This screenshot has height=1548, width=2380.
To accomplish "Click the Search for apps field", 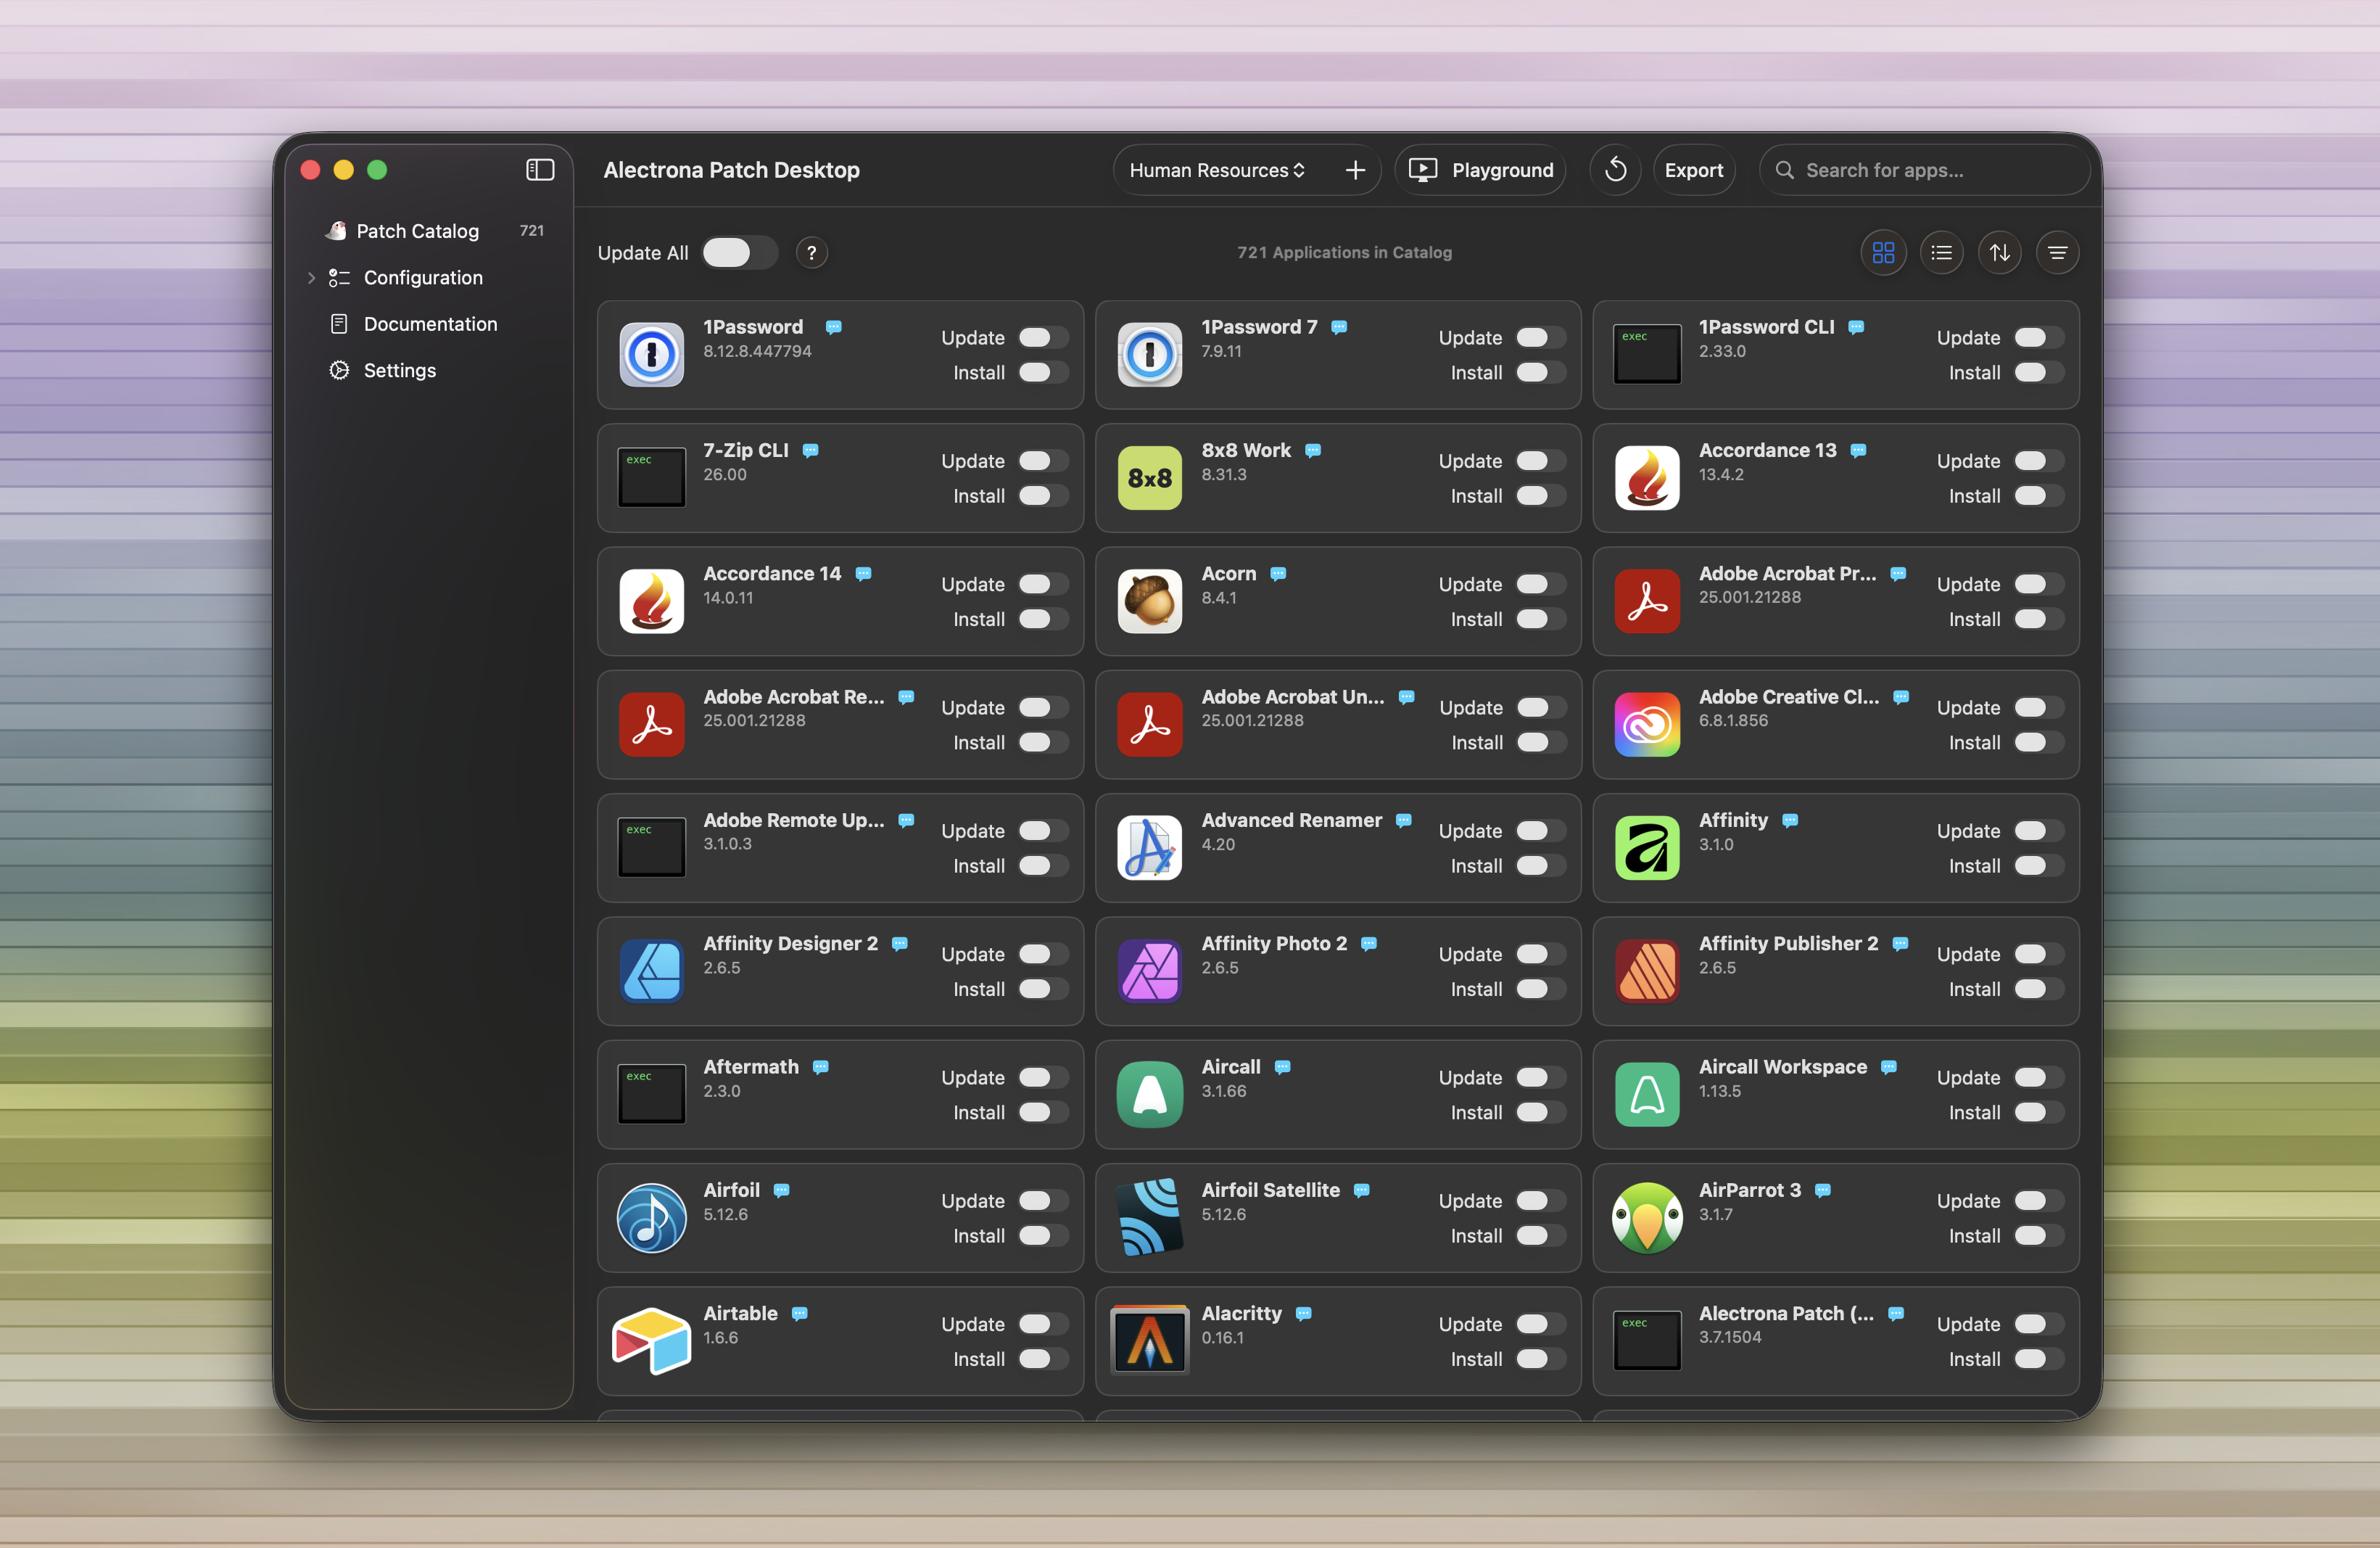I will click(x=1924, y=170).
